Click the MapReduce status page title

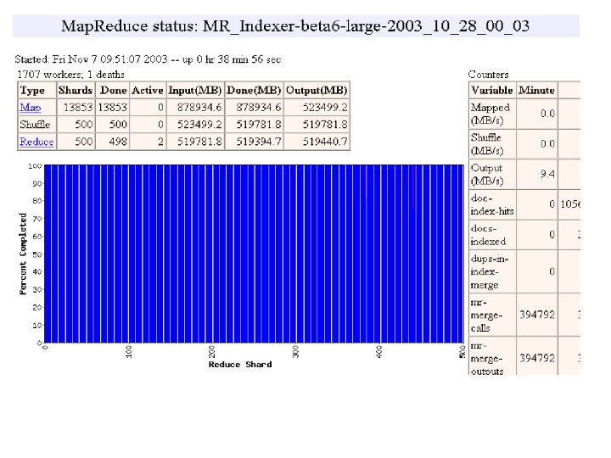click(x=295, y=26)
